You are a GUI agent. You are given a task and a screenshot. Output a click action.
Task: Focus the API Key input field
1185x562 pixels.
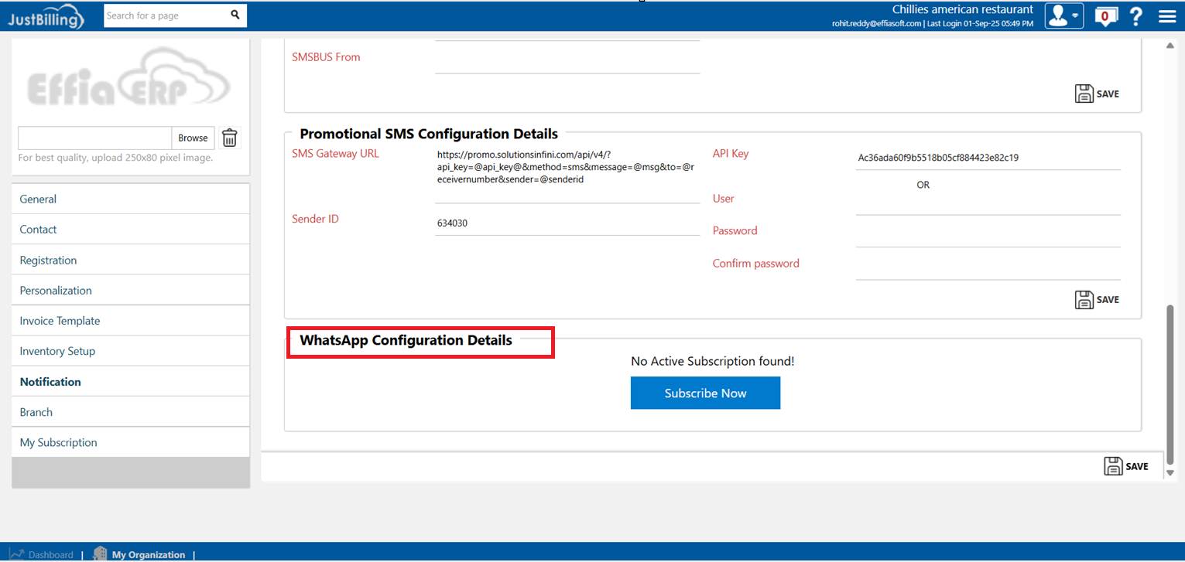[988, 158]
